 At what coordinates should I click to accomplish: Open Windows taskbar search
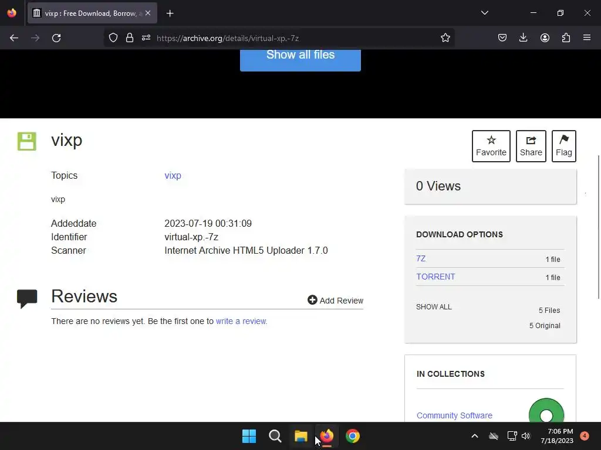click(275, 436)
